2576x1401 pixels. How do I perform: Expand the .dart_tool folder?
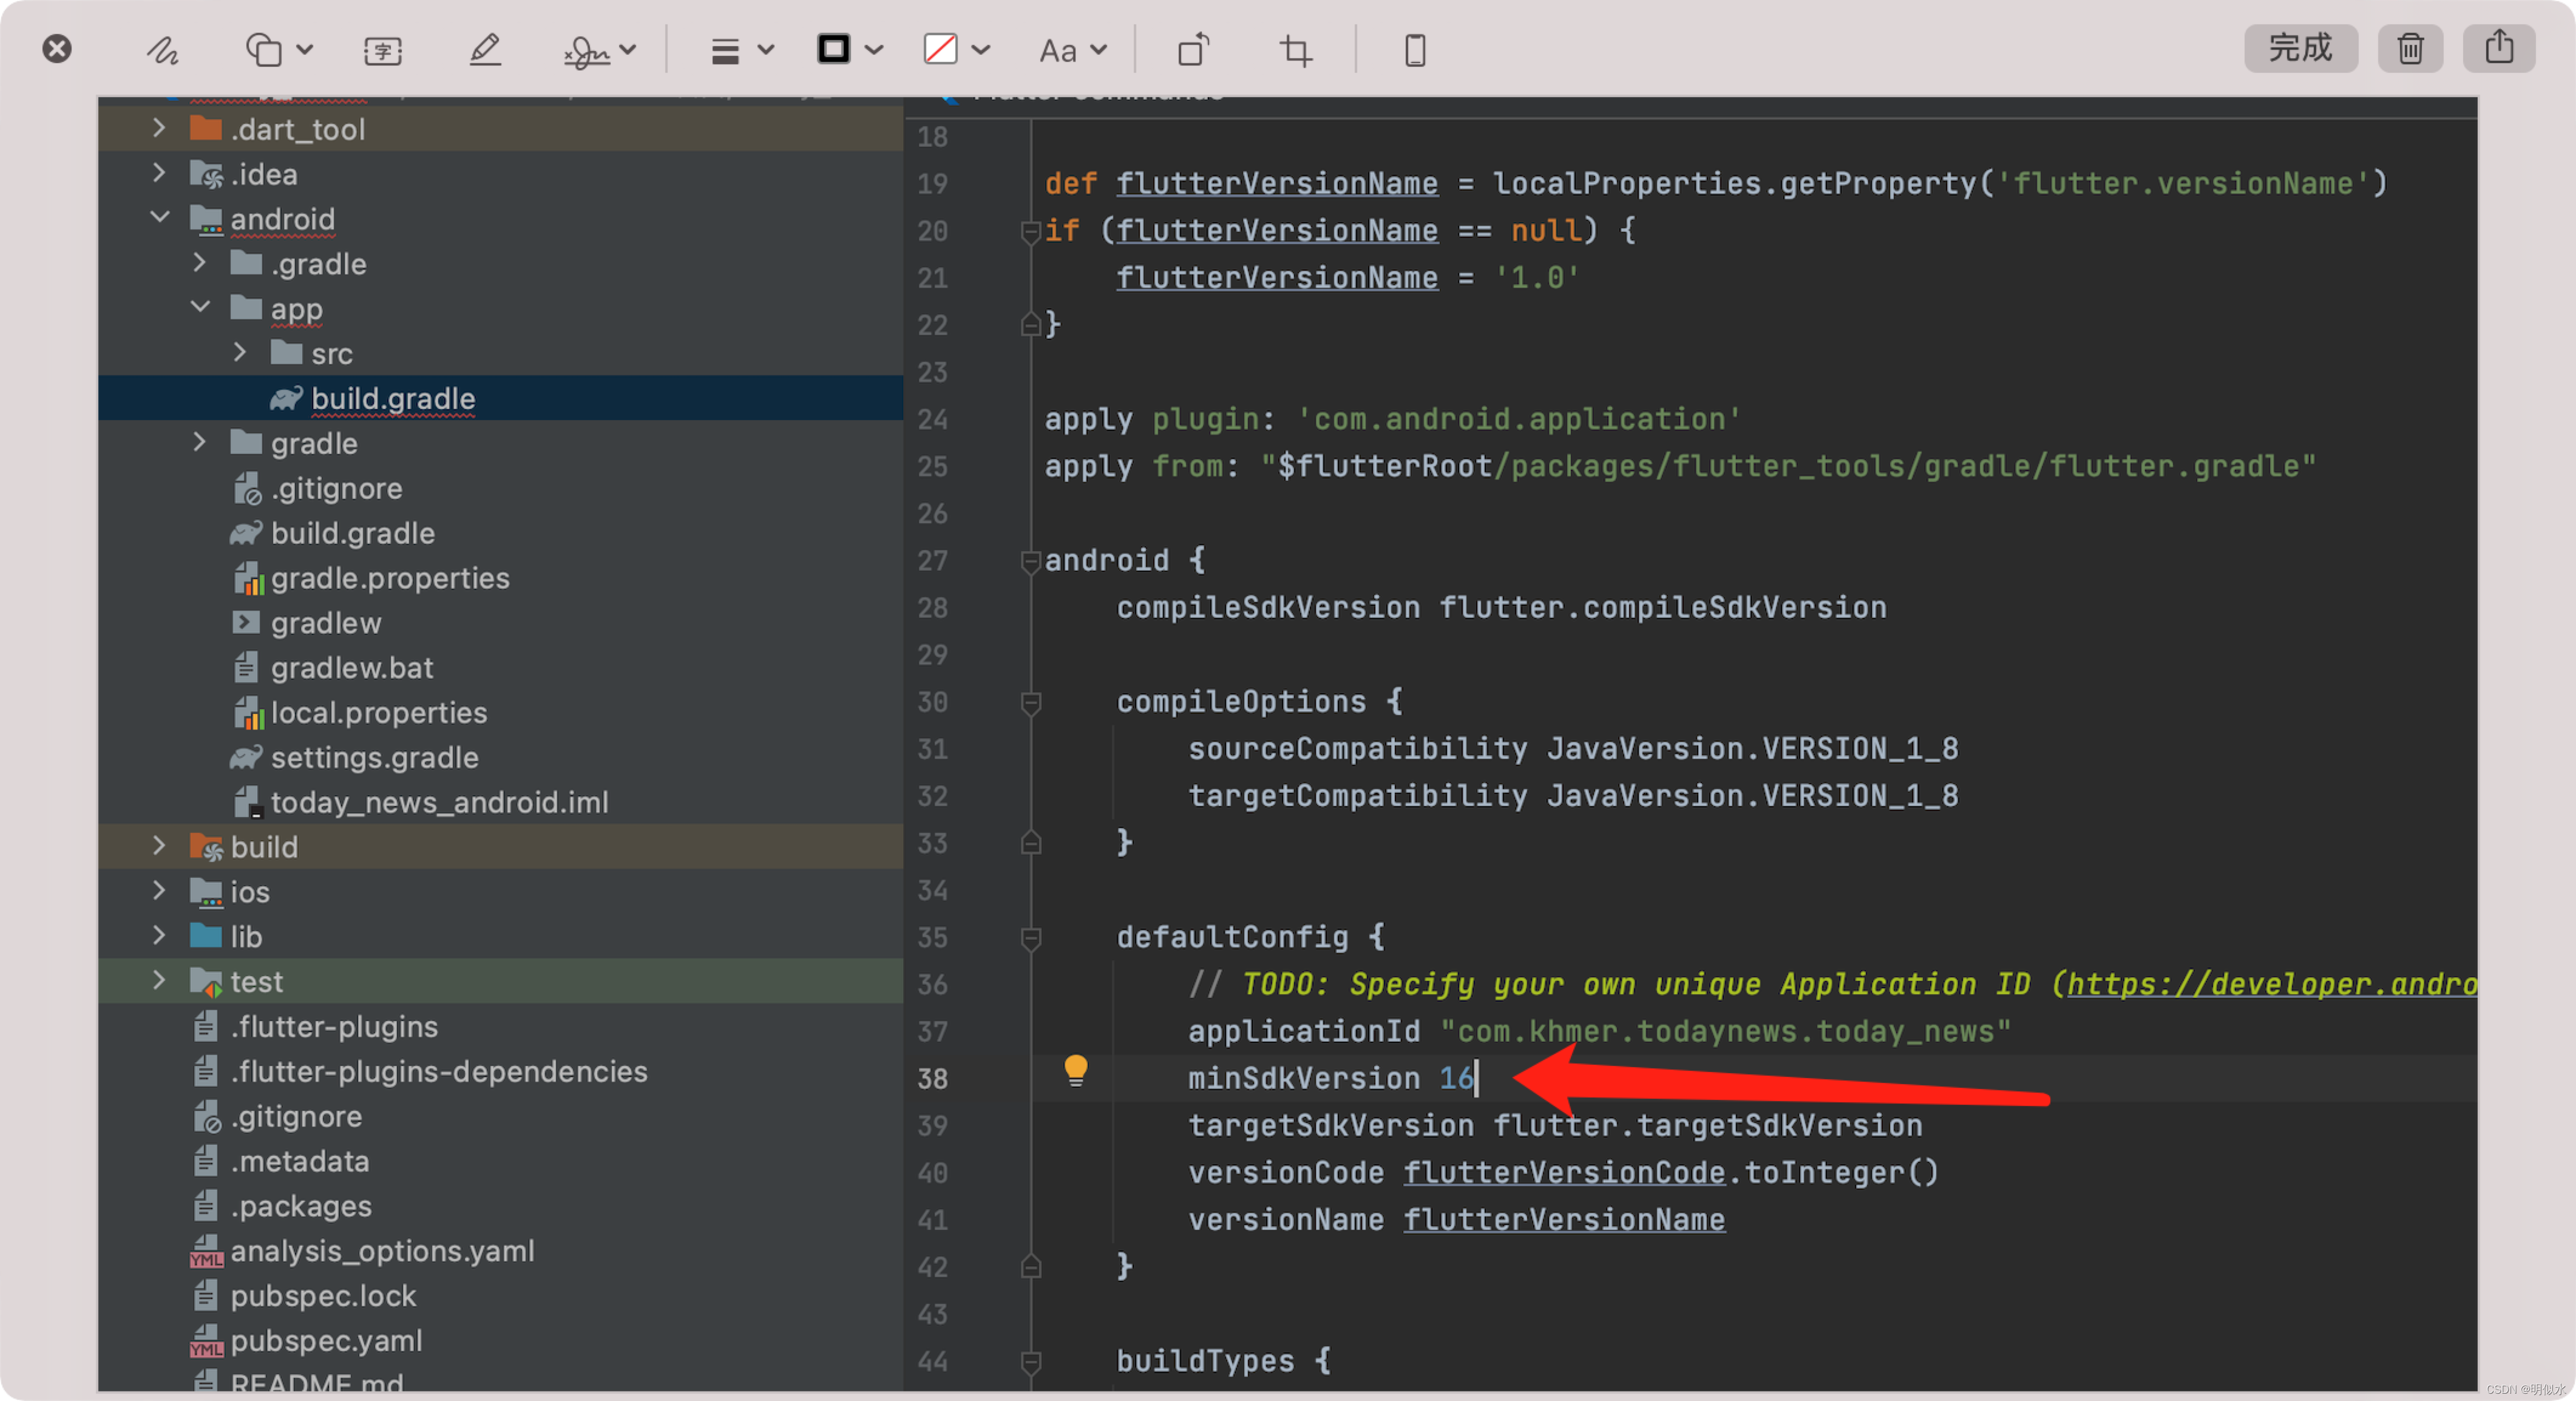[158, 128]
